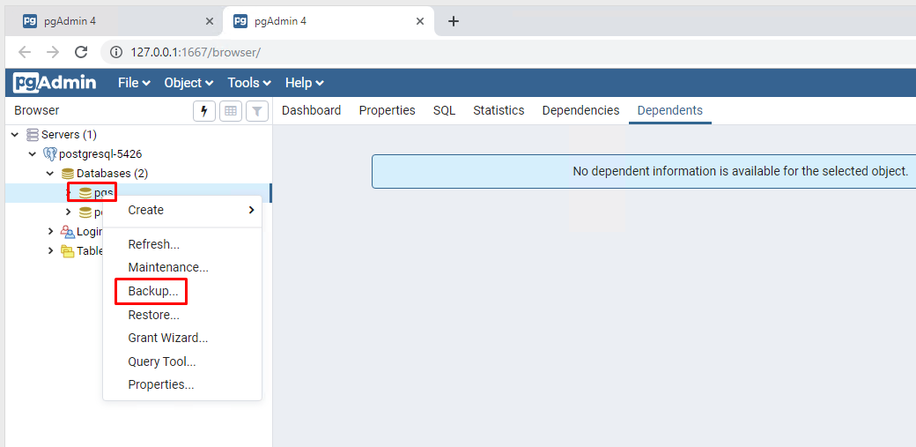Screen dimensions: 916x447
Task: Switch to the SQL tab
Action: coord(444,110)
